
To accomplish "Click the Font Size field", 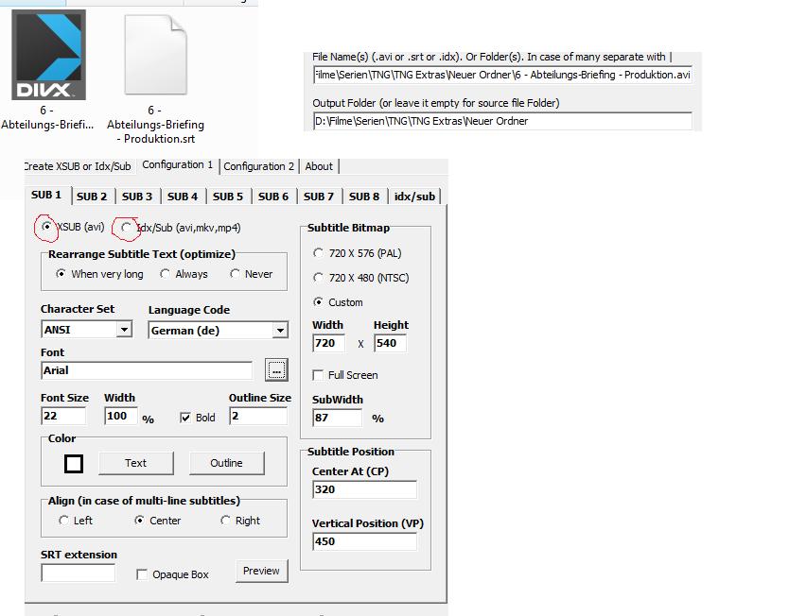I will 63,416.
